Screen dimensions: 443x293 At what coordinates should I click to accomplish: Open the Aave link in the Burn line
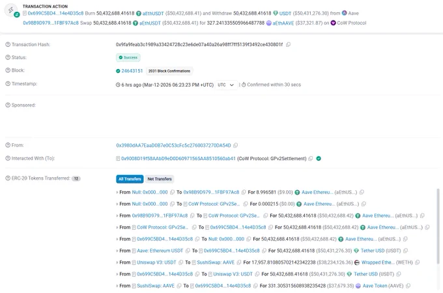point(353,13)
